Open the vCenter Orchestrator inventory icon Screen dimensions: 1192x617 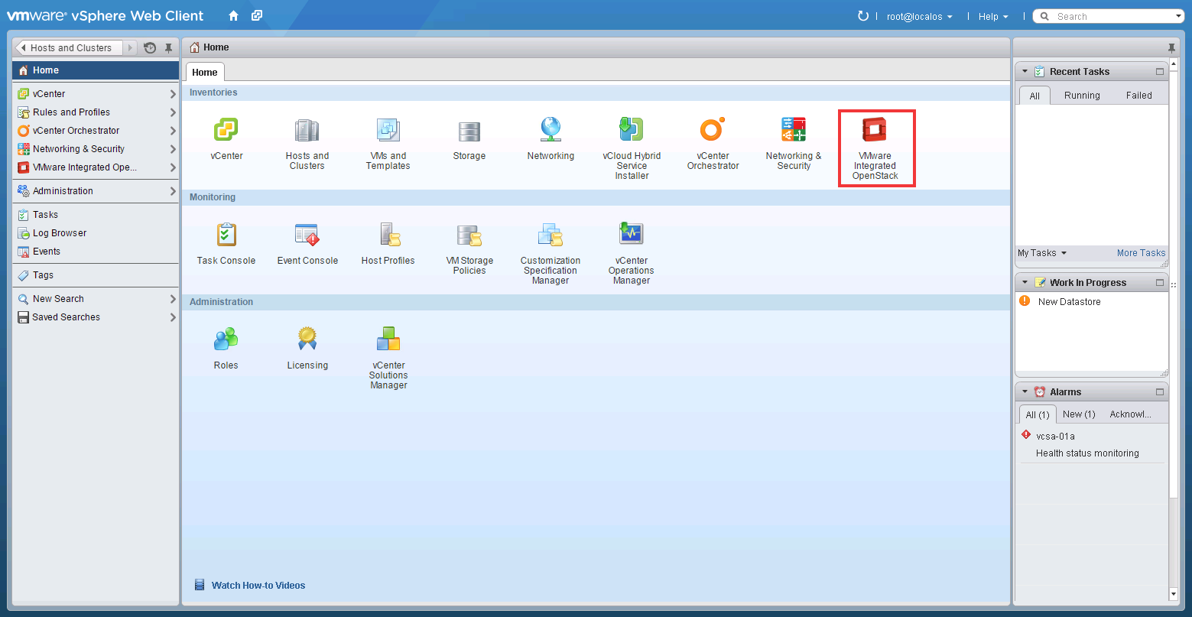click(712, 132)
